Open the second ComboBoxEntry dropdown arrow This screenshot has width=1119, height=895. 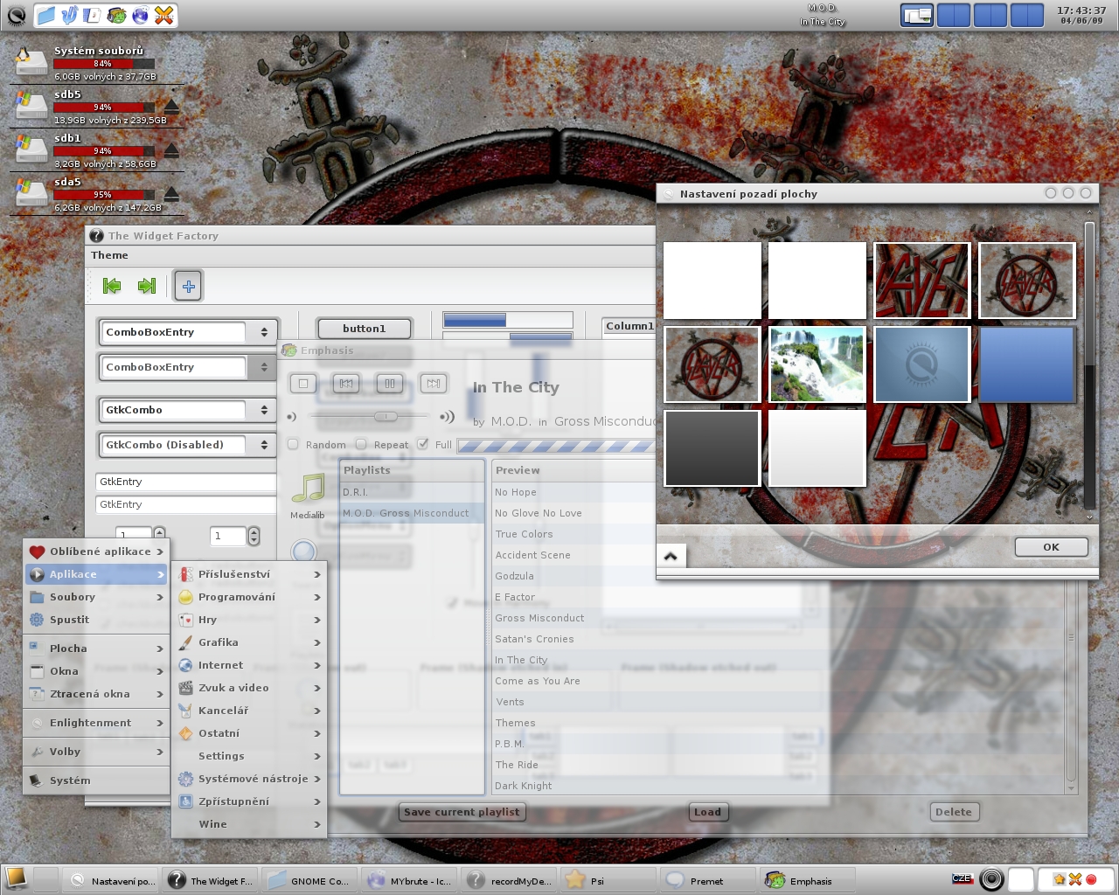point(264,367)
